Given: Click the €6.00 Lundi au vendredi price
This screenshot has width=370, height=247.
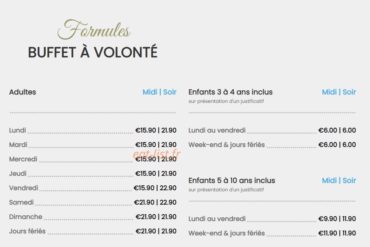Looking at the screenshot, I should click(x=337, y=131).
